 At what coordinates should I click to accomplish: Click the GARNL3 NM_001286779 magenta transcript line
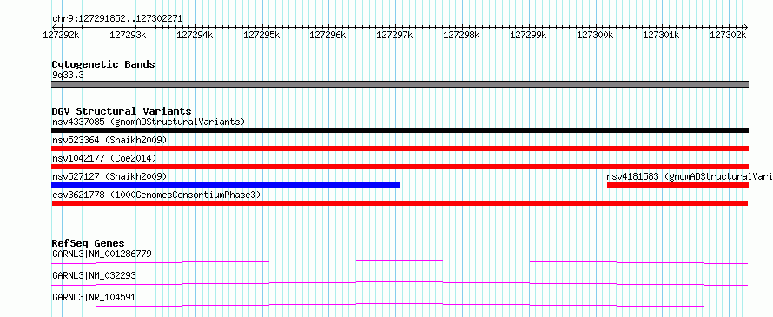(x=400, y=261)
